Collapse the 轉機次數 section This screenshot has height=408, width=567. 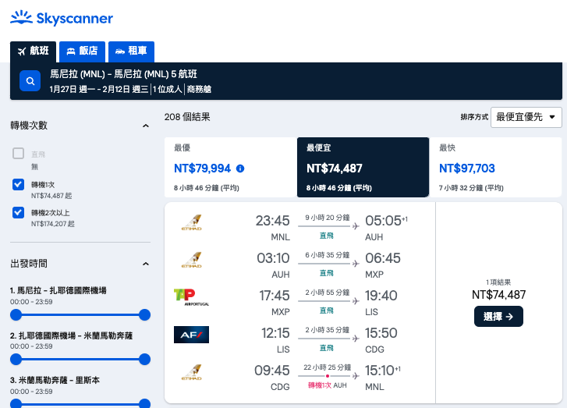pos(145,126)
